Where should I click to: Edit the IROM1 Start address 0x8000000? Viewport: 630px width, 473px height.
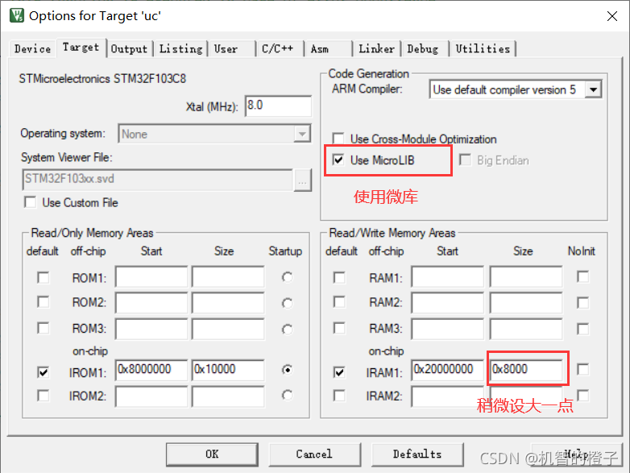151,370
